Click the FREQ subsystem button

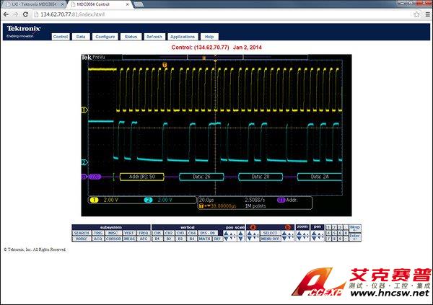(144, 233)
